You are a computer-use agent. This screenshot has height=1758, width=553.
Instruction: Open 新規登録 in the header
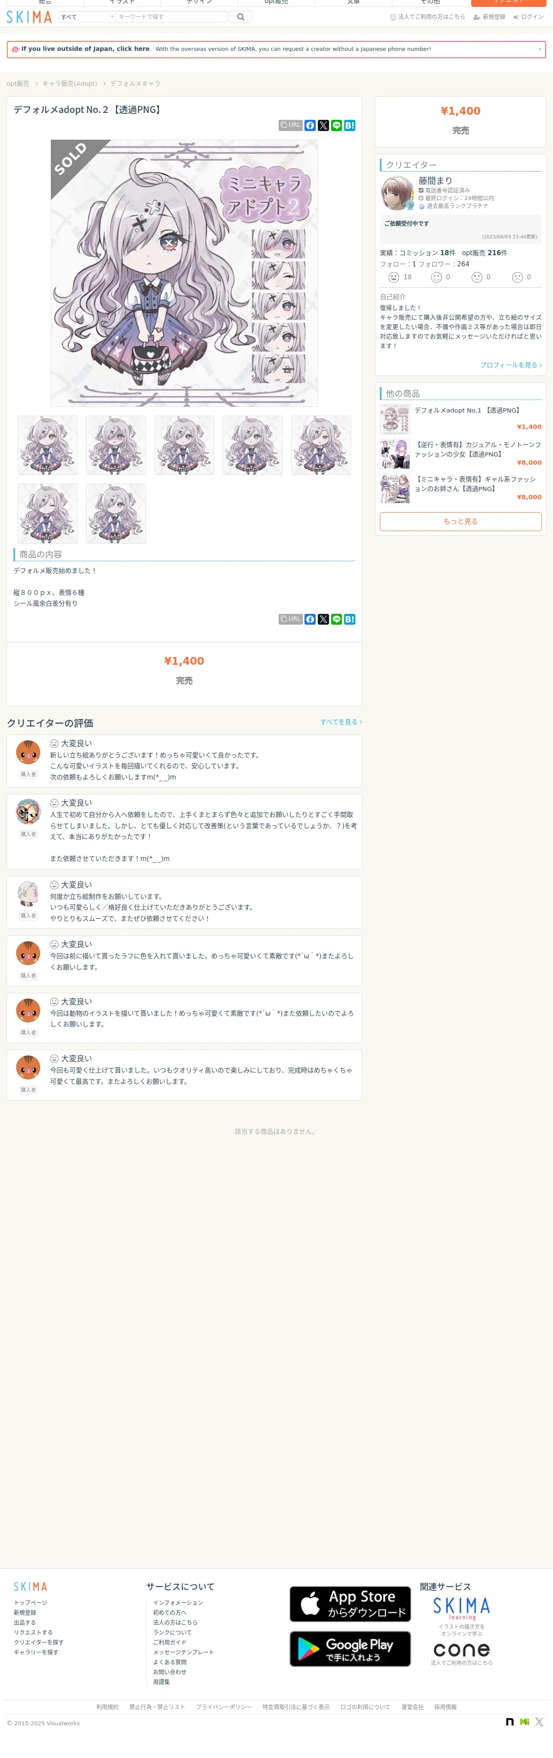[490, 17]
